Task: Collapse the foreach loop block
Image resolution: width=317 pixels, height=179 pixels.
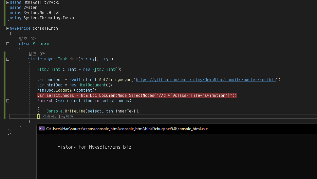Action: (x=8, y=101)
